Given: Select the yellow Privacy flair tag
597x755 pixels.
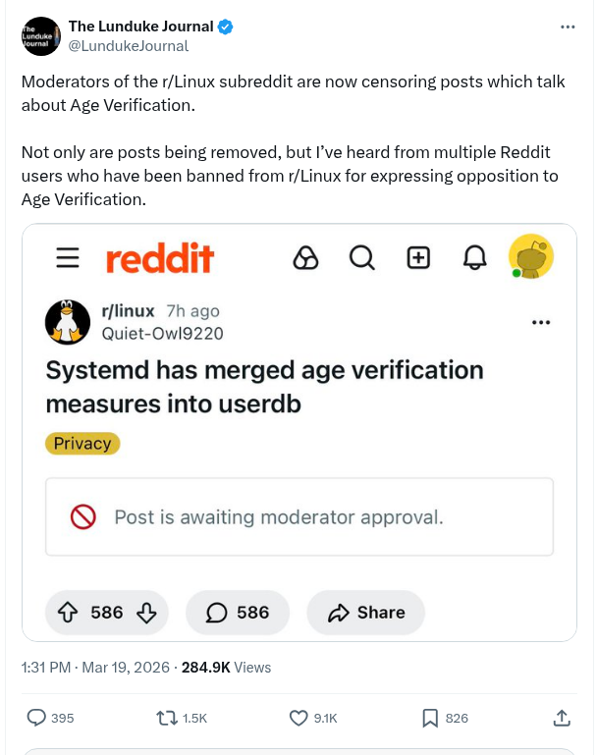Looking at the screenshot, I should tap(82, 444).
